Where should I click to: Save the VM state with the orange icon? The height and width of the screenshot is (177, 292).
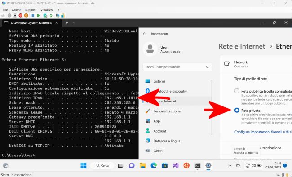[26, 15]
